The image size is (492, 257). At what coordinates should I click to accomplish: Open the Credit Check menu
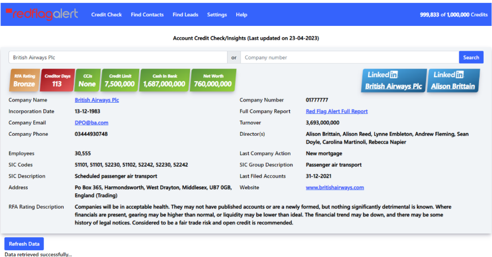tap(107, 15)
